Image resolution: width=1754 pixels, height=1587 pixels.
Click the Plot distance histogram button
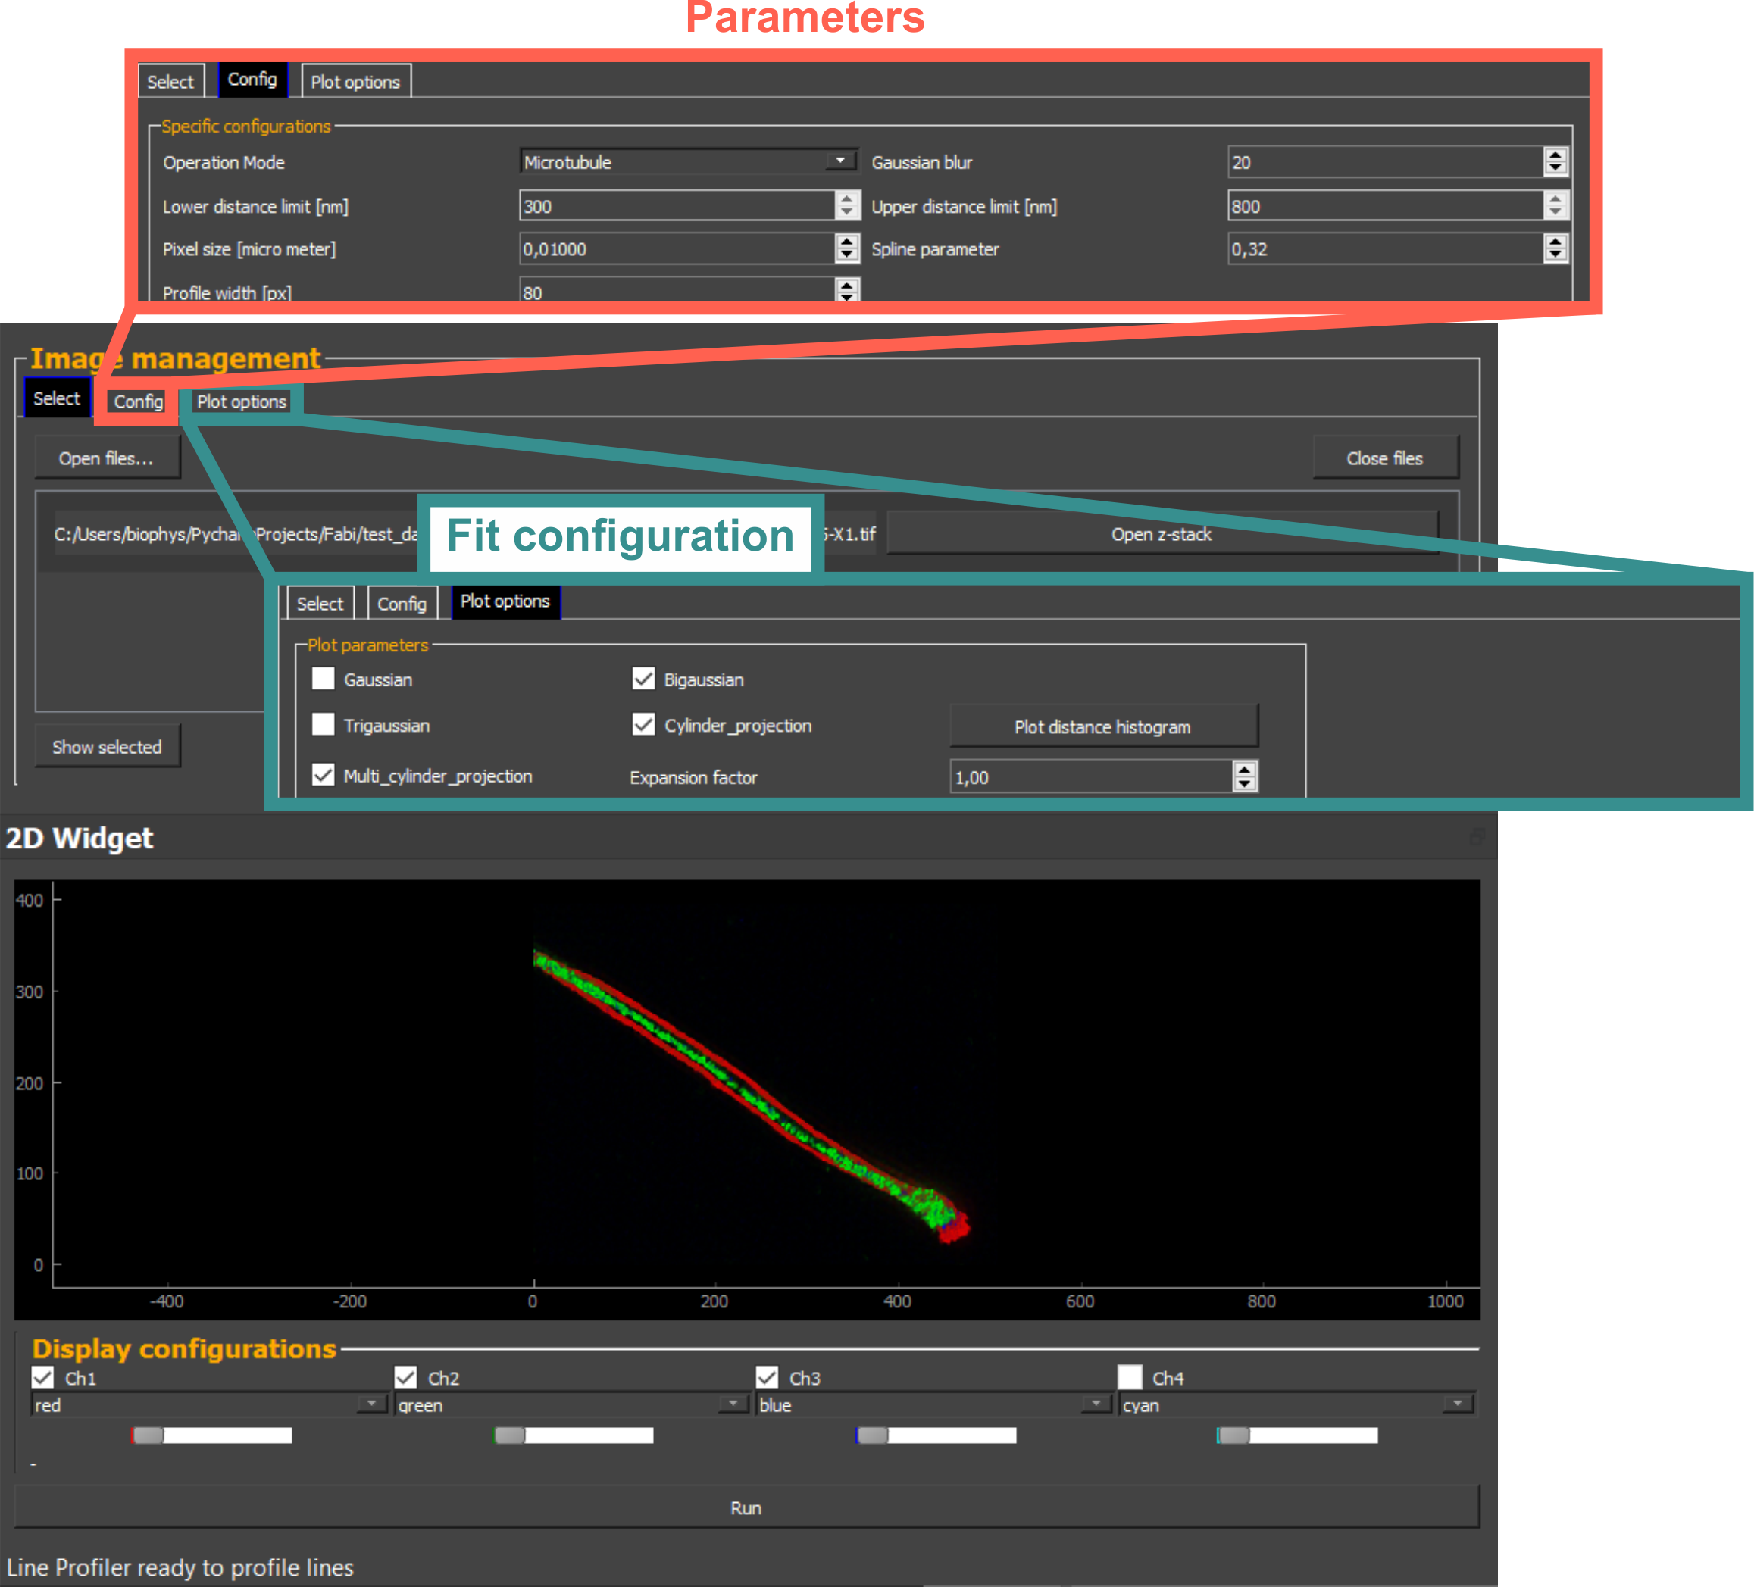coord(1103,726)
